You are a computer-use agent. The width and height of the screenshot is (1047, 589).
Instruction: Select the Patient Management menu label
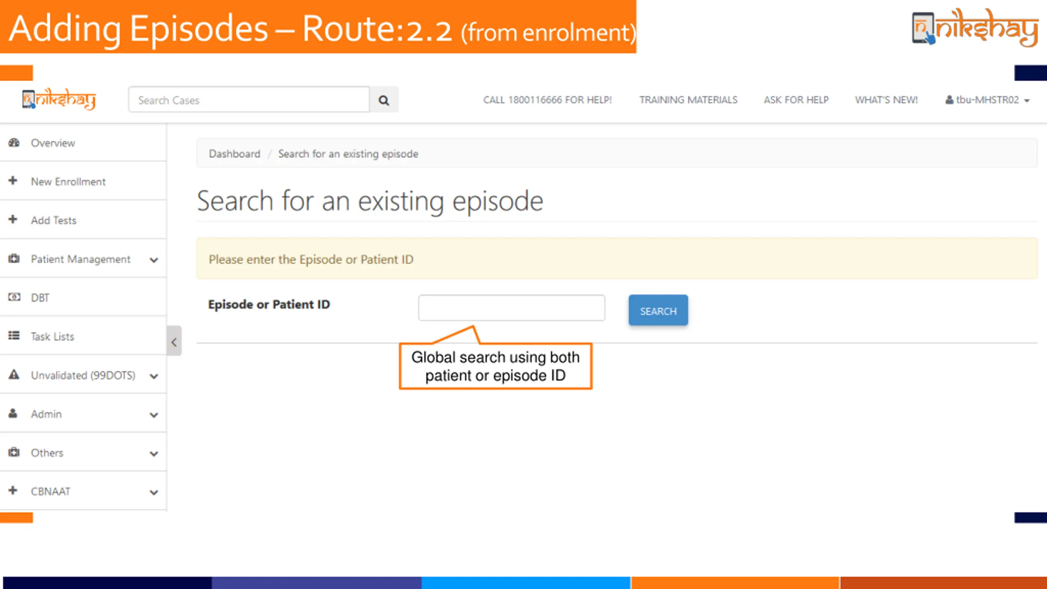[81, 259]
